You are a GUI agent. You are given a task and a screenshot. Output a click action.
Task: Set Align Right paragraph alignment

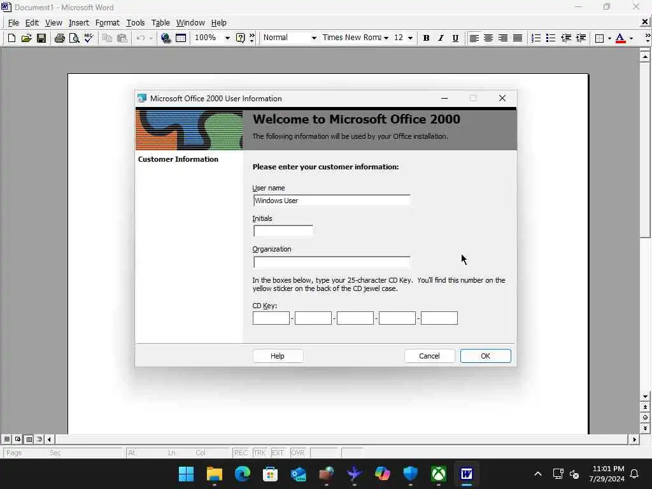tap(503, 38)
